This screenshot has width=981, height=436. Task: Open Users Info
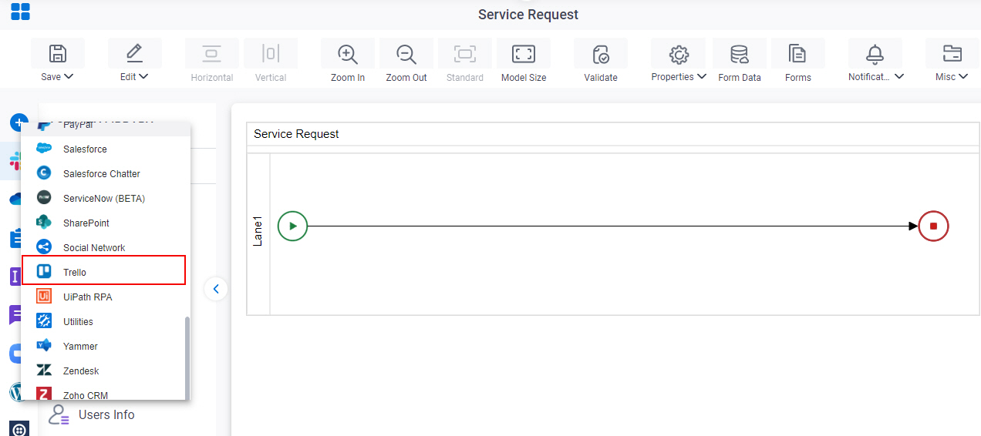click(91, 414)
